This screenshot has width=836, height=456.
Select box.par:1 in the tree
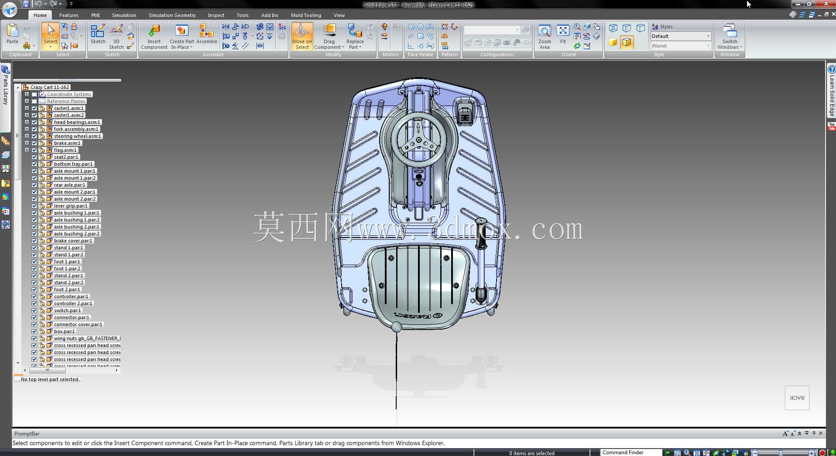tap(64, 331)
